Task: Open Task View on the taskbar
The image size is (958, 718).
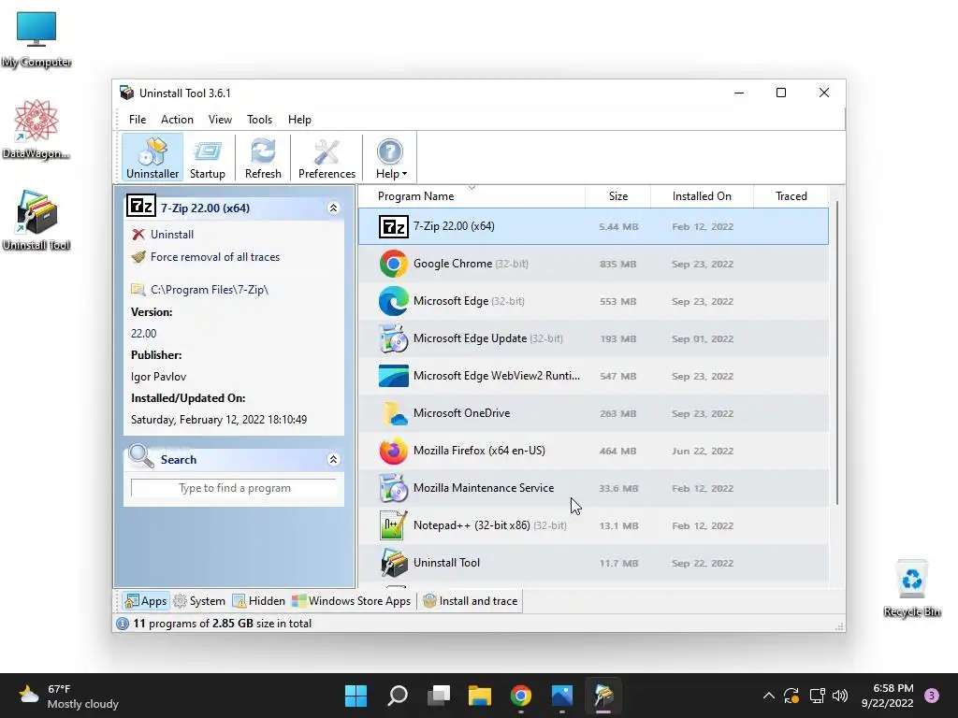Action: pyautogui.click(x=439, y=696)
